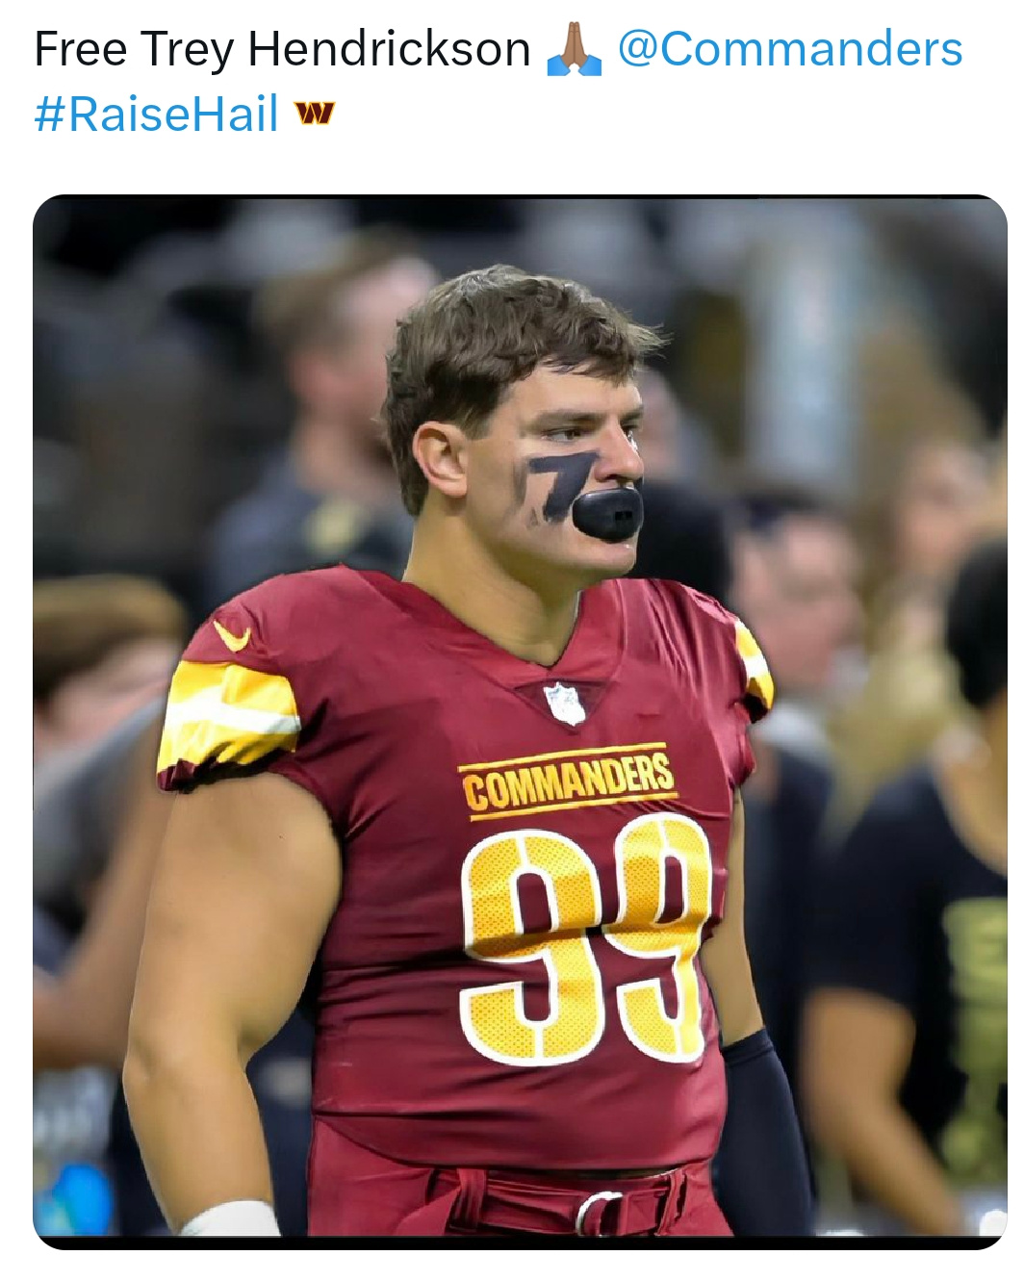Click the player's hair in the photo
1024x1281 pixels.
(509, 347)
